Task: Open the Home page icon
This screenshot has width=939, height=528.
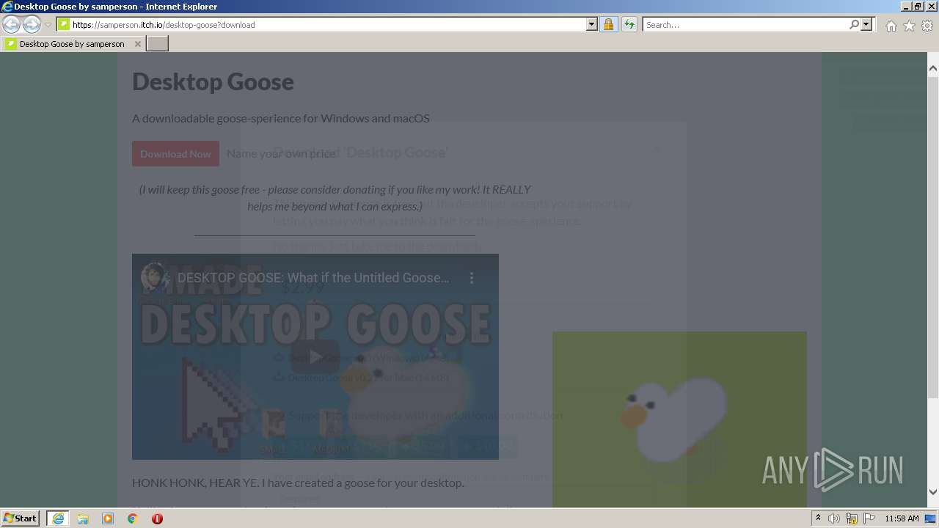Action: pos(891,26)
